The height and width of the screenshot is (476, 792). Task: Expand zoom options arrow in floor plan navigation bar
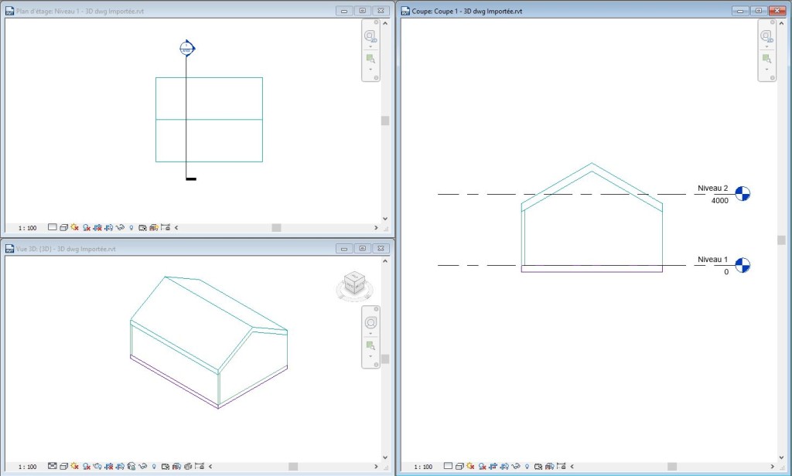point(370,70)
